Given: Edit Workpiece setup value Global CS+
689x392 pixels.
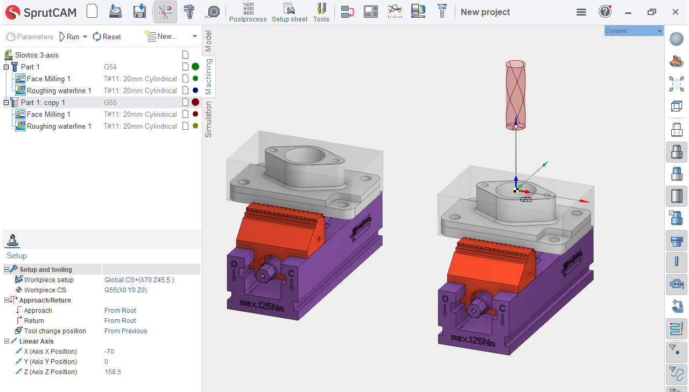Looking at the screenshot, I should point(139,279).
